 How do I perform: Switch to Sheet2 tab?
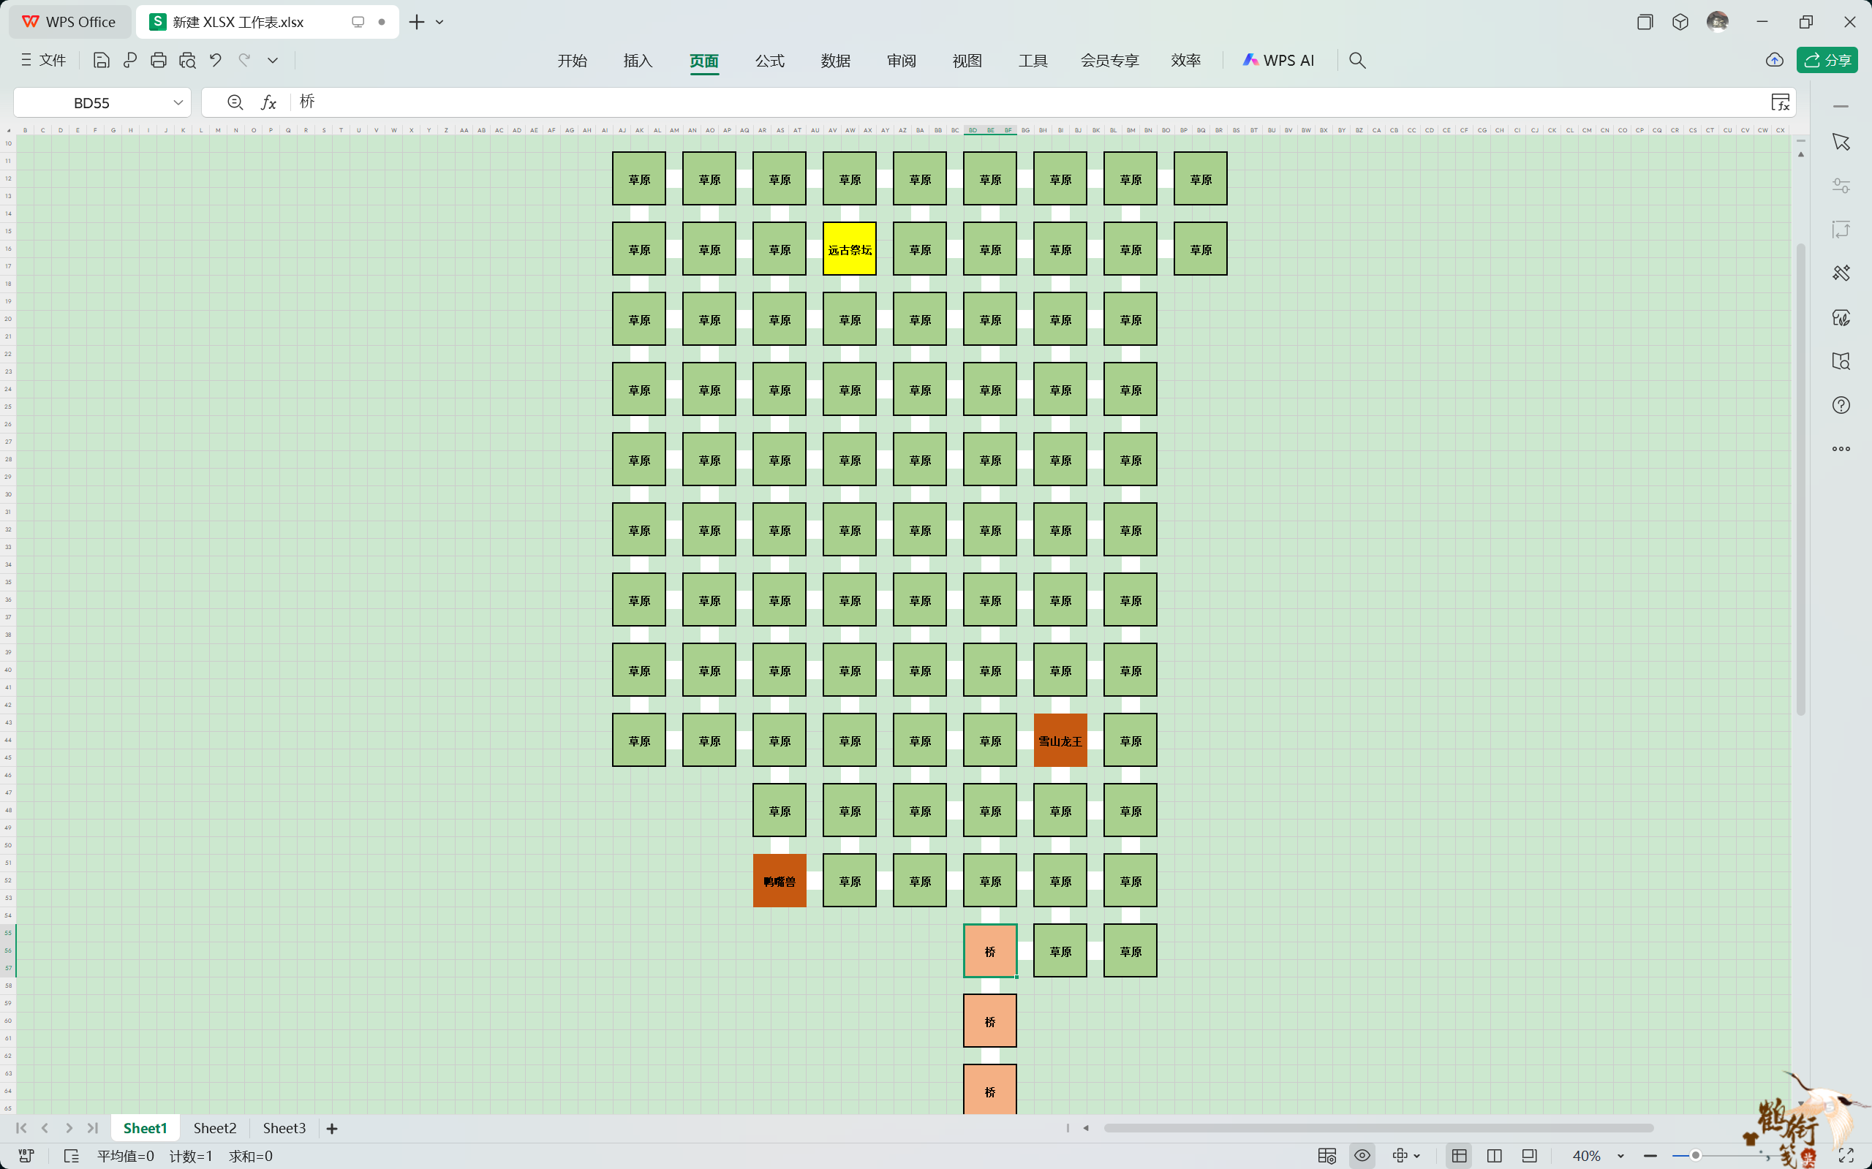tap(214, 1128)
